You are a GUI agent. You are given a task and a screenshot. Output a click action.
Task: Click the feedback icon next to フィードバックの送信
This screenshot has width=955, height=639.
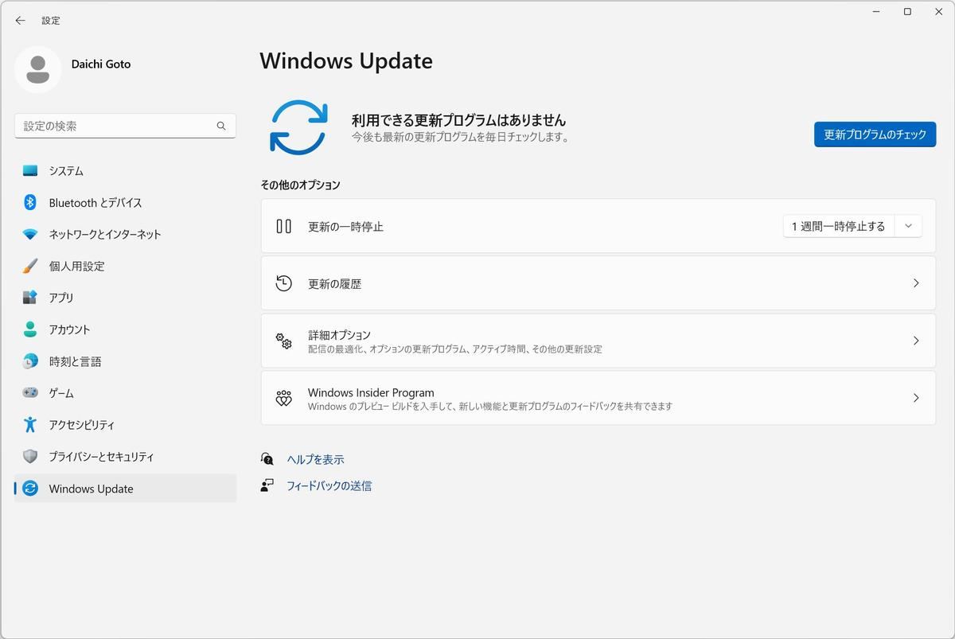(267, 485)
